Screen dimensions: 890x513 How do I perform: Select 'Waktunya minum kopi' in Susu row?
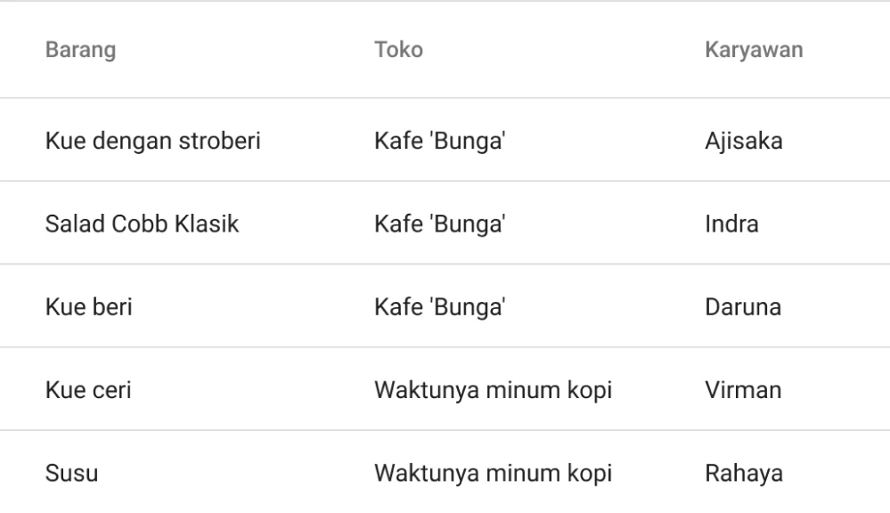tap(493, 474)
